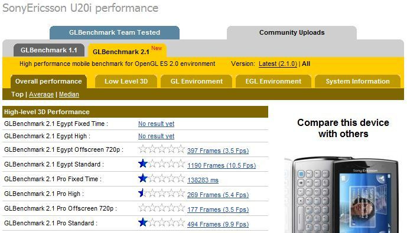Show Median results
The image size is (407, 233).
[x=69, y=94]
